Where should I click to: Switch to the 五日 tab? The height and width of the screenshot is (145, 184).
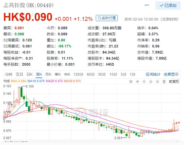pos(19,74)
